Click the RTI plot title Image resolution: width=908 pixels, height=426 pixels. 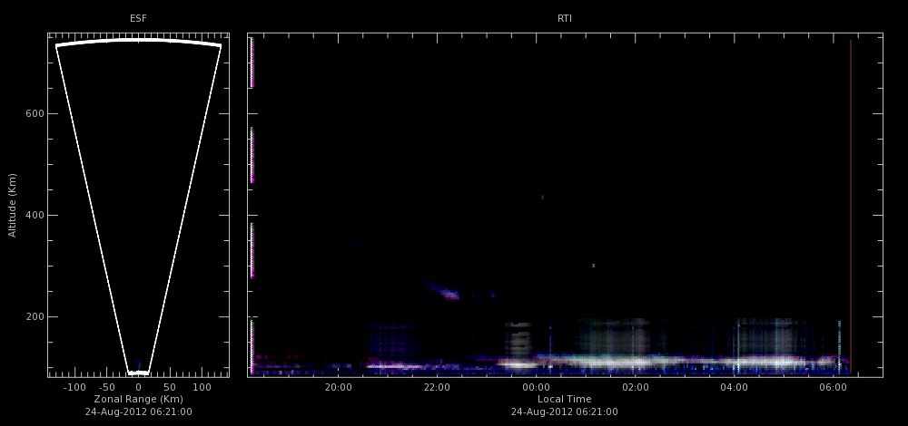[x=565, y=18]
